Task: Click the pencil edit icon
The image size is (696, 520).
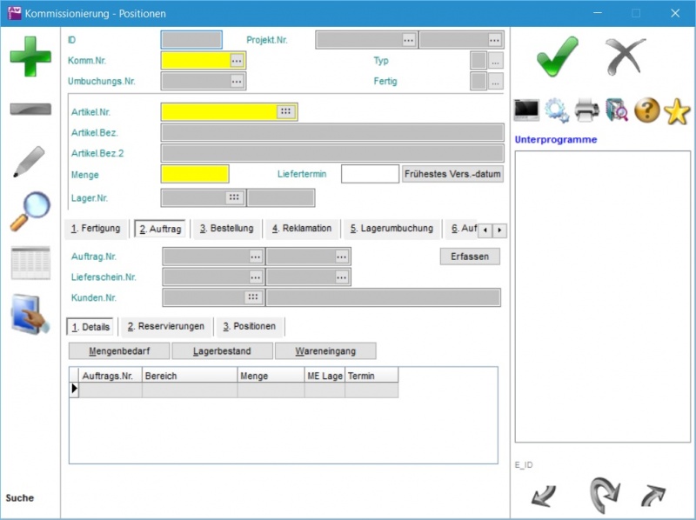Action: (29, 162)
